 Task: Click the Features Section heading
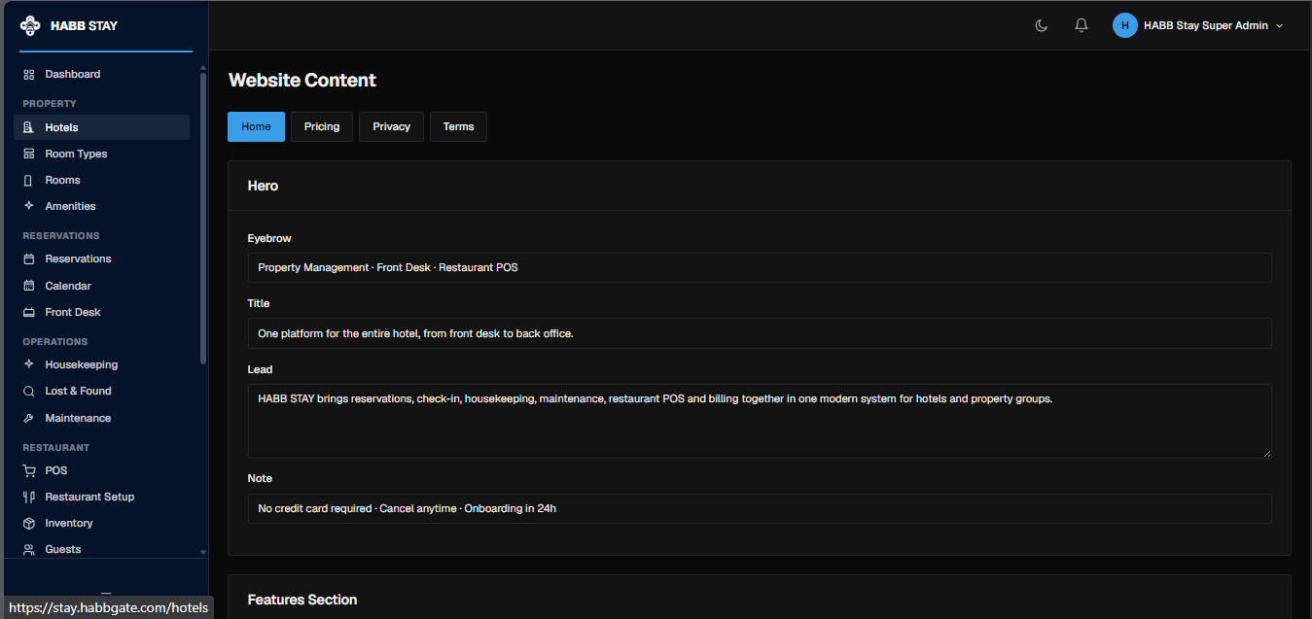302,600
